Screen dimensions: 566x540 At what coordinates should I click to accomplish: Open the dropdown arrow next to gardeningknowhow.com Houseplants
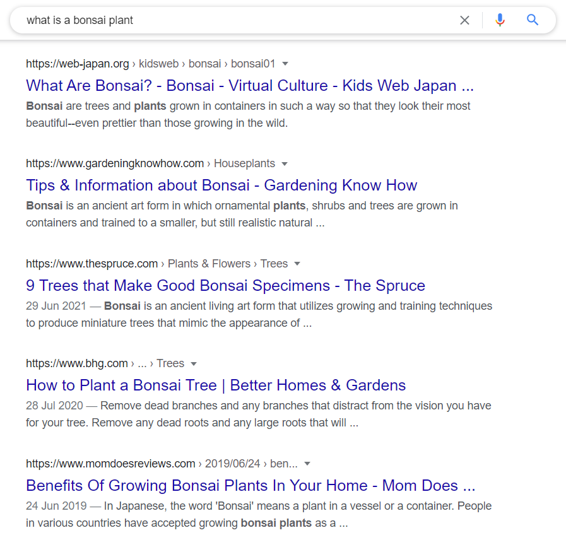click(285, 164)
